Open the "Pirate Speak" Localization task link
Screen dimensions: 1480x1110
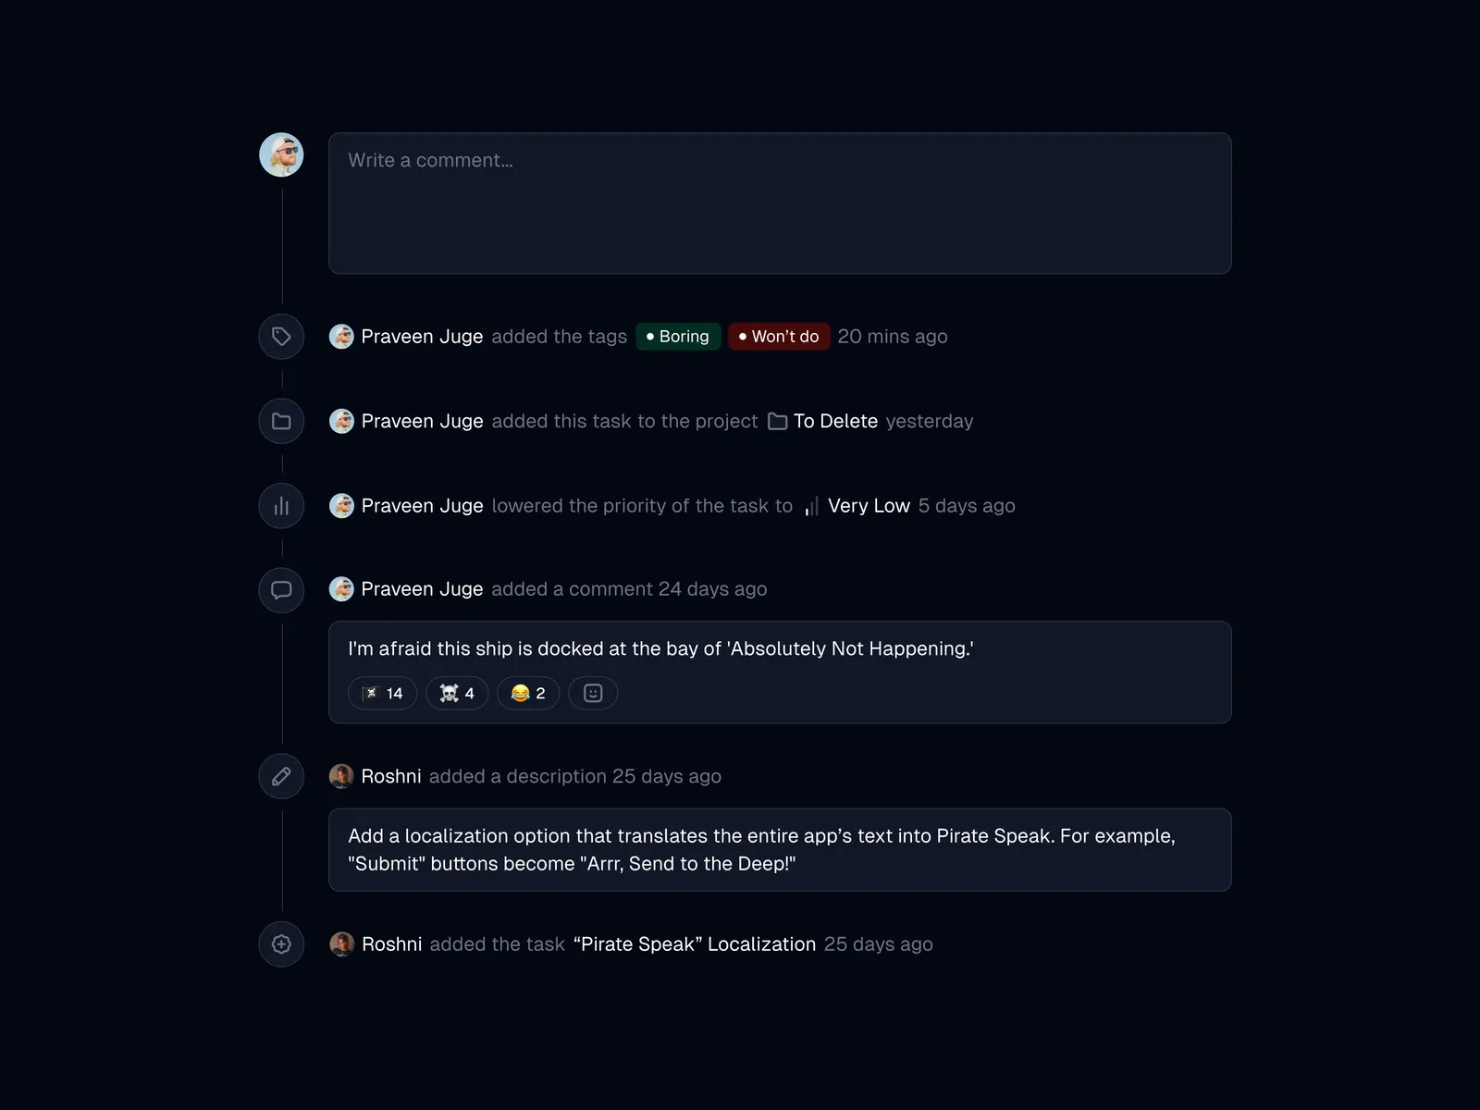point(695,944)
